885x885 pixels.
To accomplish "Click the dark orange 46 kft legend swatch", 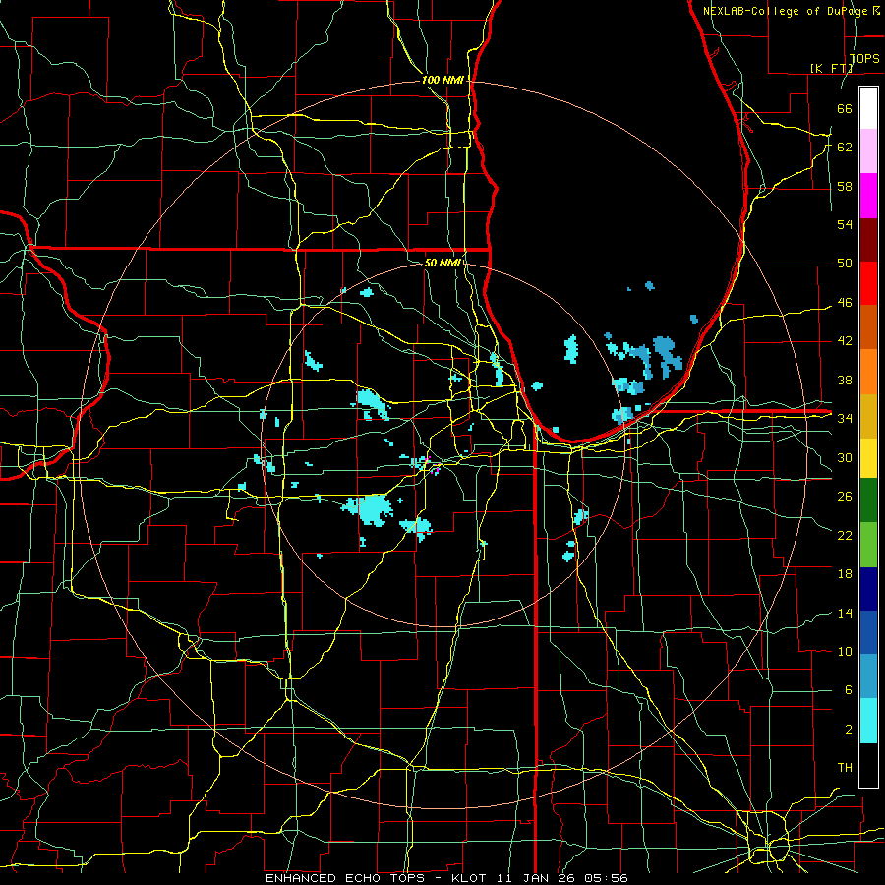I will tap(868, 327).
